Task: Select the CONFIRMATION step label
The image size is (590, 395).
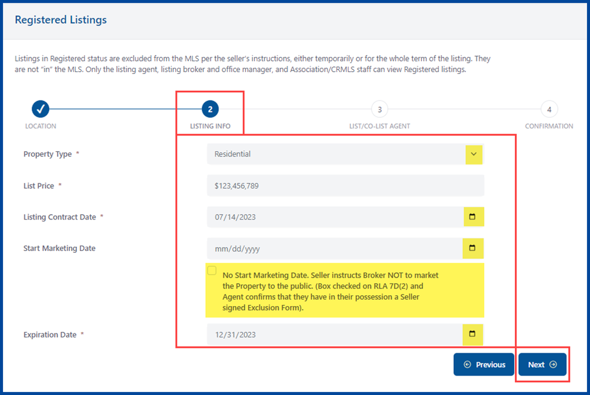Action: pyautogui.click(x=549, y=126)
